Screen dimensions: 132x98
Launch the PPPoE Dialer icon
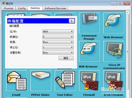(x=41, y=81)
